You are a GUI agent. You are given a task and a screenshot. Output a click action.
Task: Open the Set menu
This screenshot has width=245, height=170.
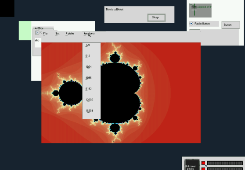pos(58,34)
